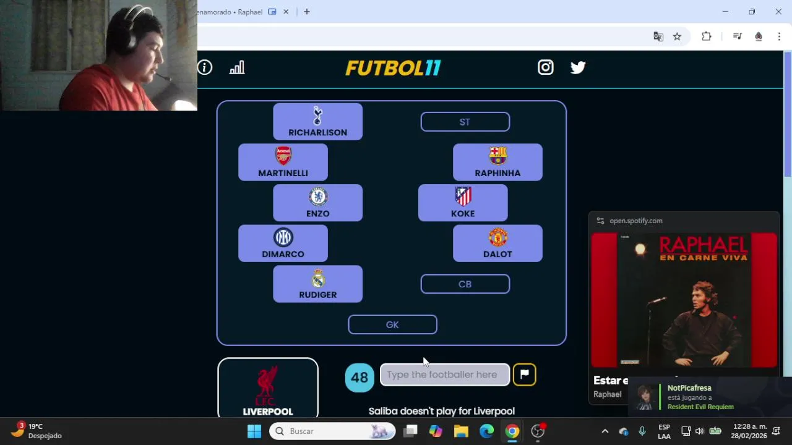Select the Dalot Manchester United card
Screen dimensions: 792x445
pyautogui.click(x=497, y=244)
